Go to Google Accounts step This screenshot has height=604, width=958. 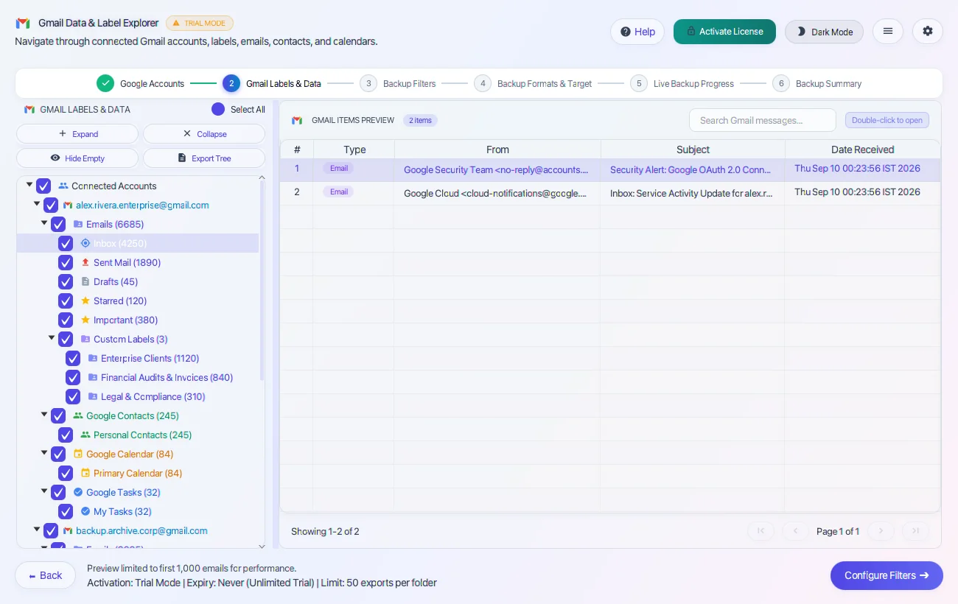140,83
